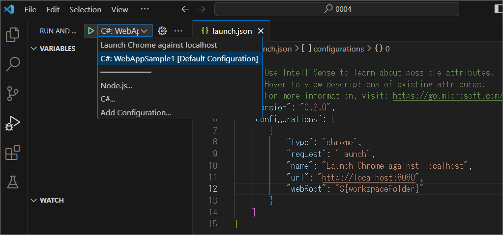Select Launch Chrome against localhost configuration
This screenshot has width=503, height=235.
click(159, 45)
